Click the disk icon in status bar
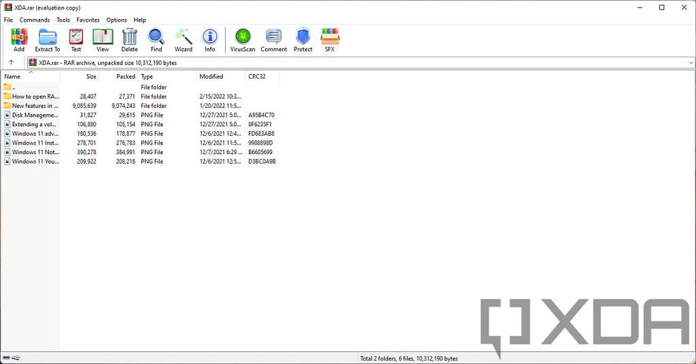Screen dimensions: 696x364 click(x=6, y=357)
